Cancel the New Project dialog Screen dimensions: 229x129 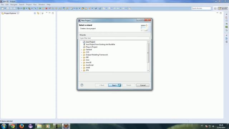[143, 85]
